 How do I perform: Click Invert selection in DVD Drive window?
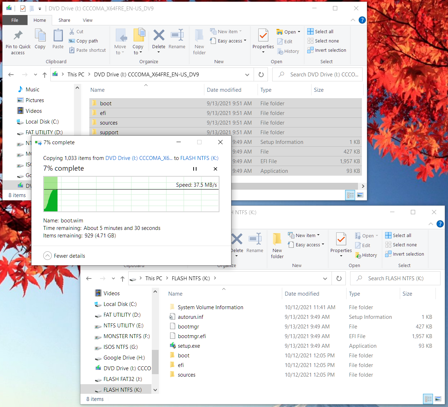pos(327,50)
